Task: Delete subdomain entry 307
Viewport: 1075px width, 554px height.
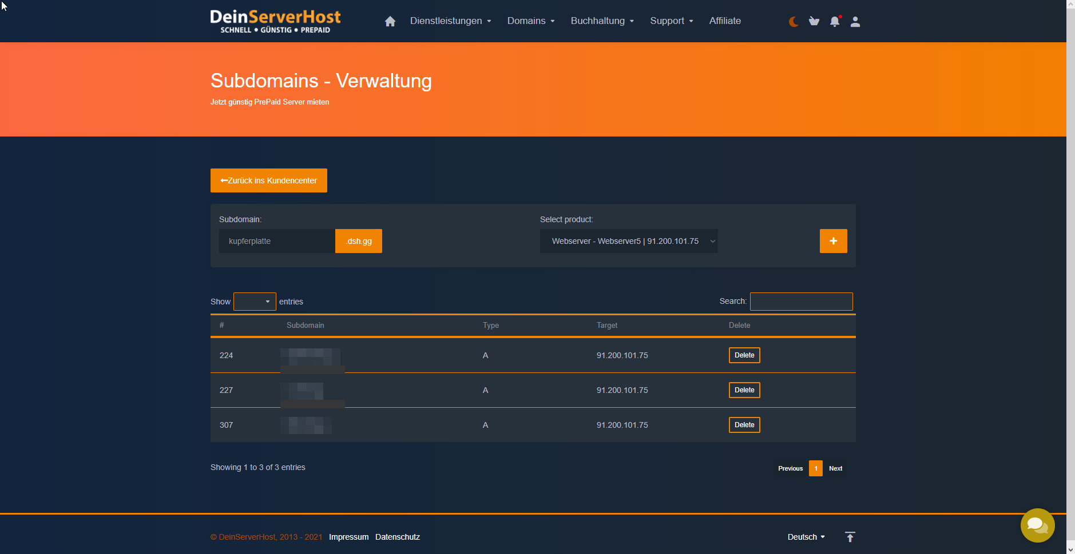Action: (x=744, y=425)
